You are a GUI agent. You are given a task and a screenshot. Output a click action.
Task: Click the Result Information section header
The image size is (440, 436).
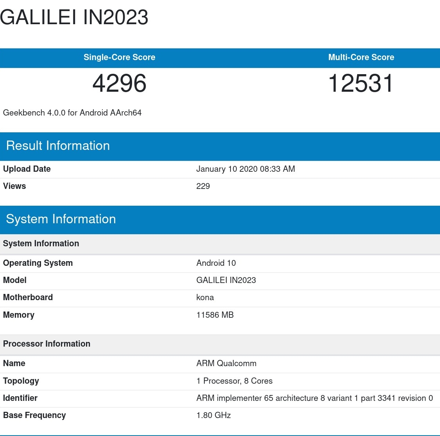pyautogui.click(x=58, y=146)
